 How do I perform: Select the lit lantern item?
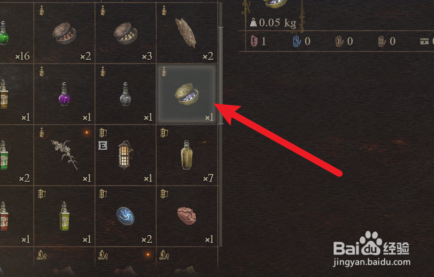[x=125, y=155]
